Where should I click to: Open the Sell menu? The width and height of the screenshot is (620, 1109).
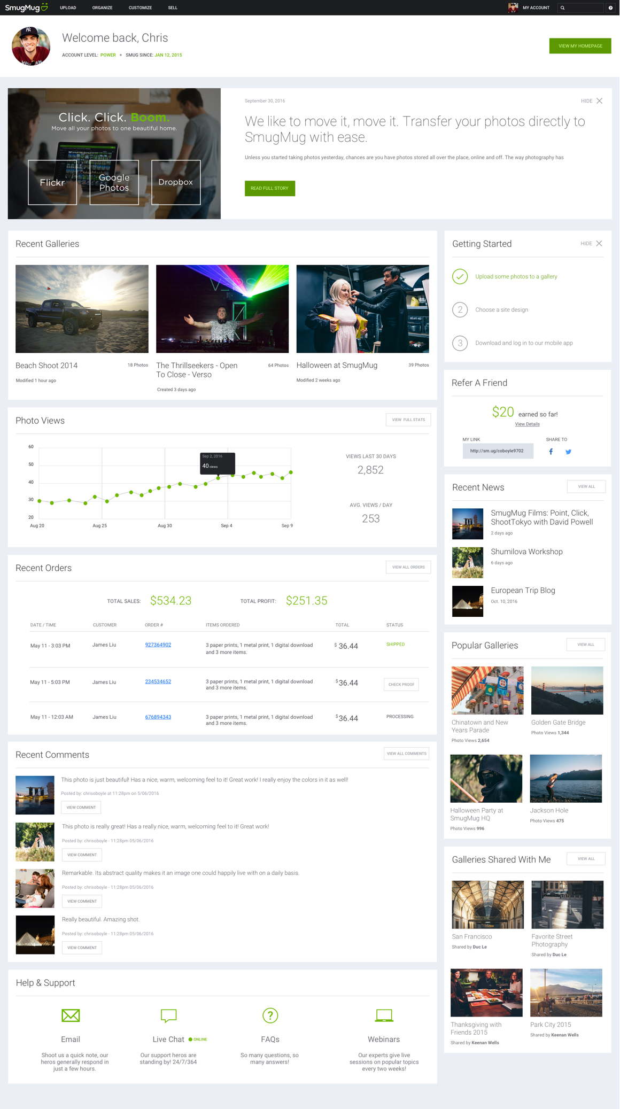(x=173, y=8)
